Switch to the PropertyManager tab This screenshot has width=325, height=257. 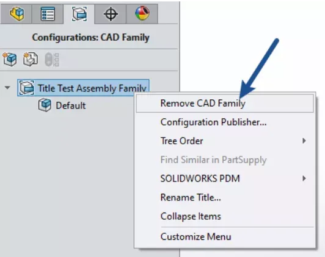click(x=48, y=13)
